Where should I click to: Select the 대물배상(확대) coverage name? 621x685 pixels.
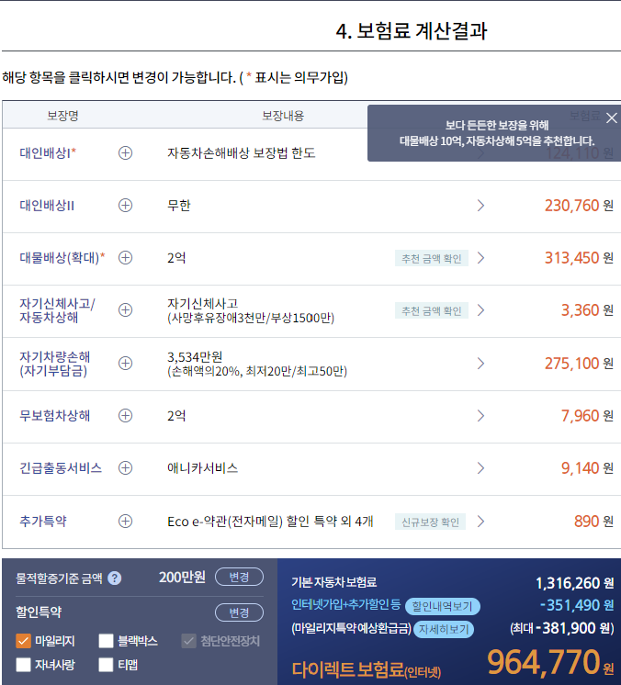pyautogui.click(x=62, y=258)
